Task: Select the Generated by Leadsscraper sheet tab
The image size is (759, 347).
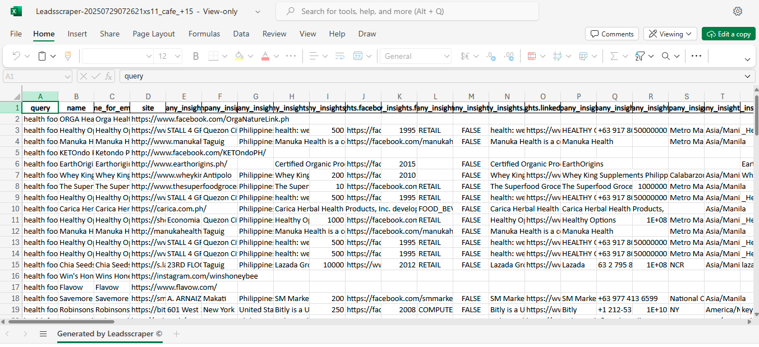Action: coord(109,334)
